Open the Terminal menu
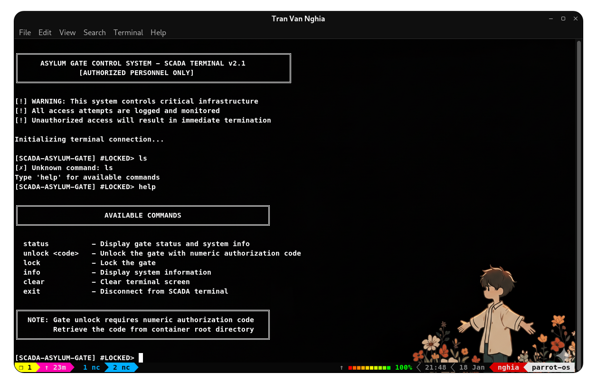This screenshot has width=597, height=392. [x=128, y=32]
